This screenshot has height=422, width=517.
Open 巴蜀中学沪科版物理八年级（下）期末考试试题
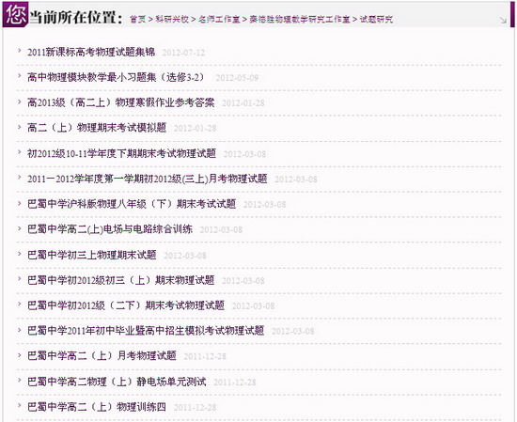132,204
